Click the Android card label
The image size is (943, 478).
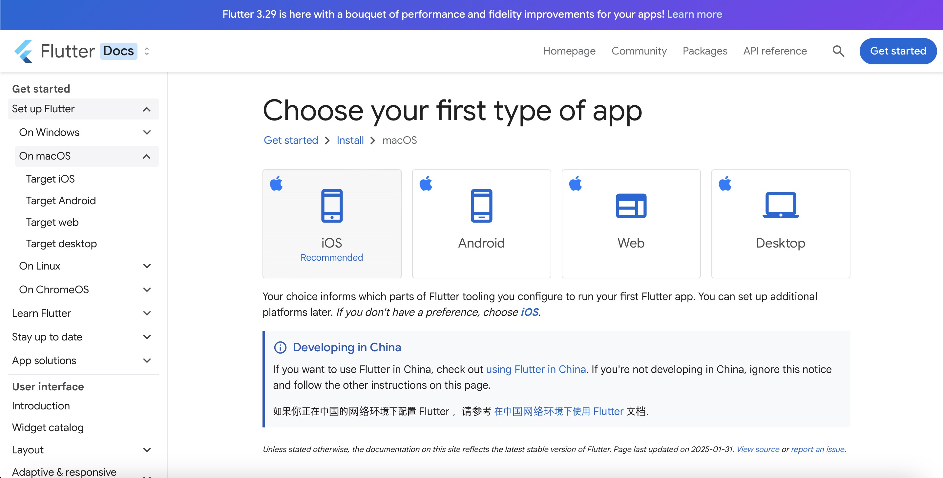pyautogui.click(x=481, y=243)
